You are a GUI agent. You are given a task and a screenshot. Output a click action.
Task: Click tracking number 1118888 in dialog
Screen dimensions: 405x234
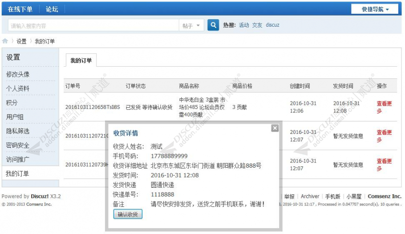click(x=162, y=194)
